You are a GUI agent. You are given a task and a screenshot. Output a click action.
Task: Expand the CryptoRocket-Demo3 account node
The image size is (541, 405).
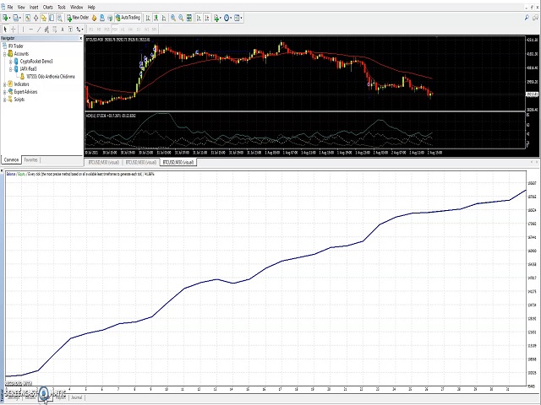coord(11,62)
